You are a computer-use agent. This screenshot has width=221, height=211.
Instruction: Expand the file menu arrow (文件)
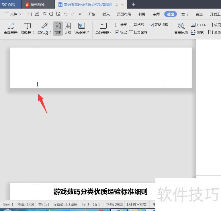21,14
